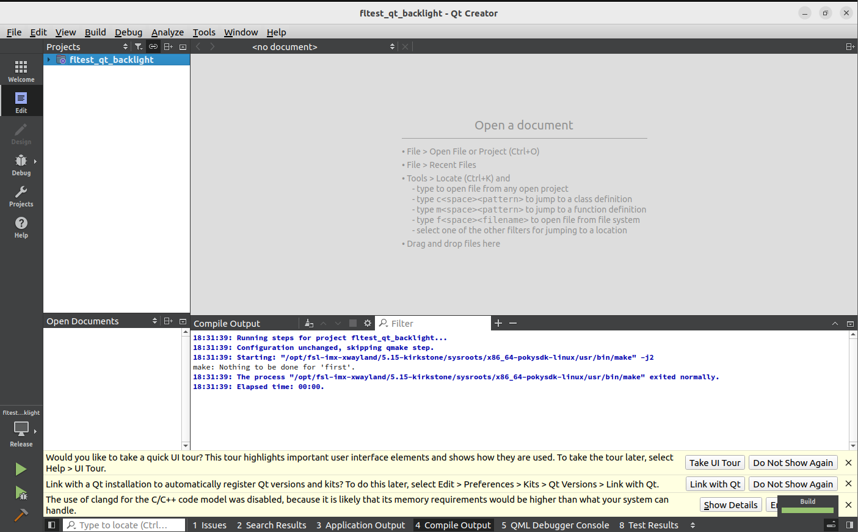Open the Help mode
Viewport: 858px width, 532px height.
pyautogui.click(x=21, y=227)
